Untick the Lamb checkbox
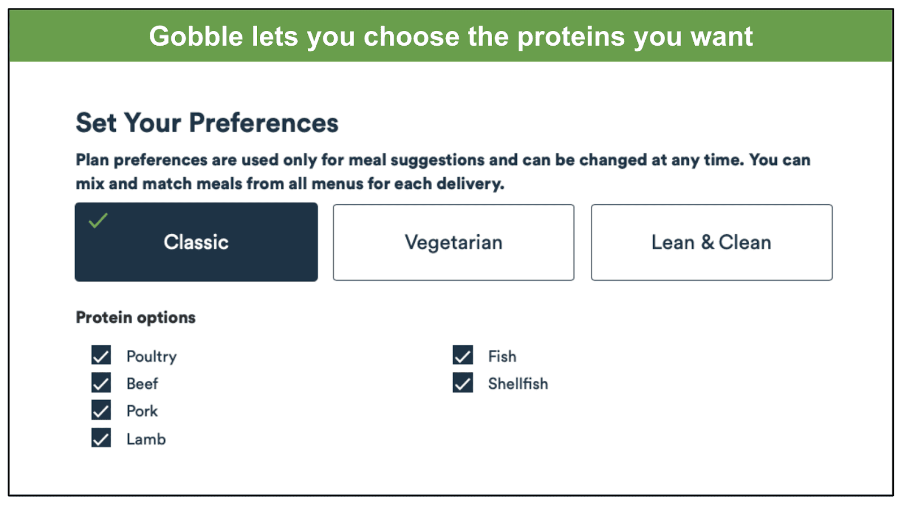This screenshot has width=904, height=508. point(101,438)
